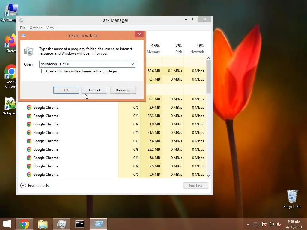The height and width of the screenshot is (230, 307).
Task: Open the taskbar clock showing 7:58 AM
Action: (x=294, y=224)
